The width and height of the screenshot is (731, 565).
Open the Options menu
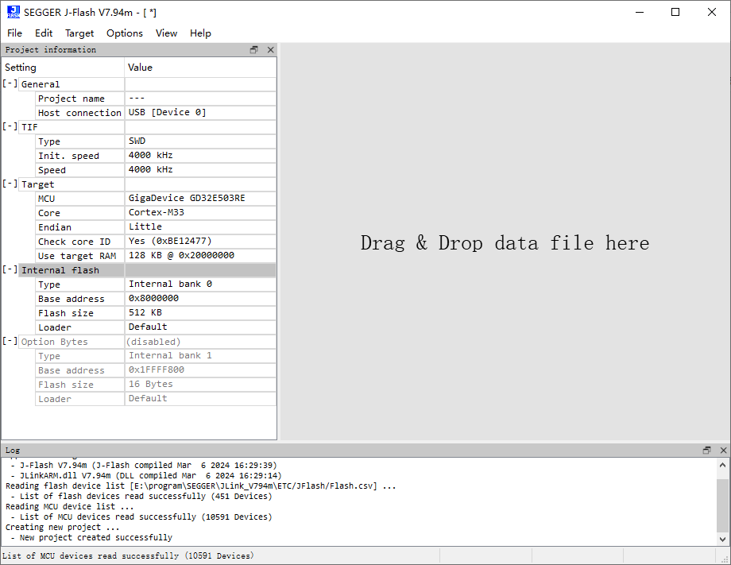click(x=125, y=33)
